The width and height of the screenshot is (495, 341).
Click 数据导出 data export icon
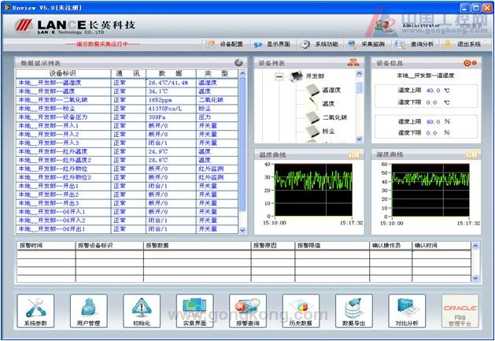(353, 312)
